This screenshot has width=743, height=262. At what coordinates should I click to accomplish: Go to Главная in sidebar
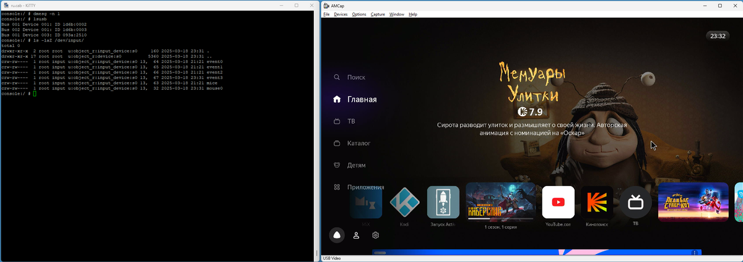coord(362,99)
